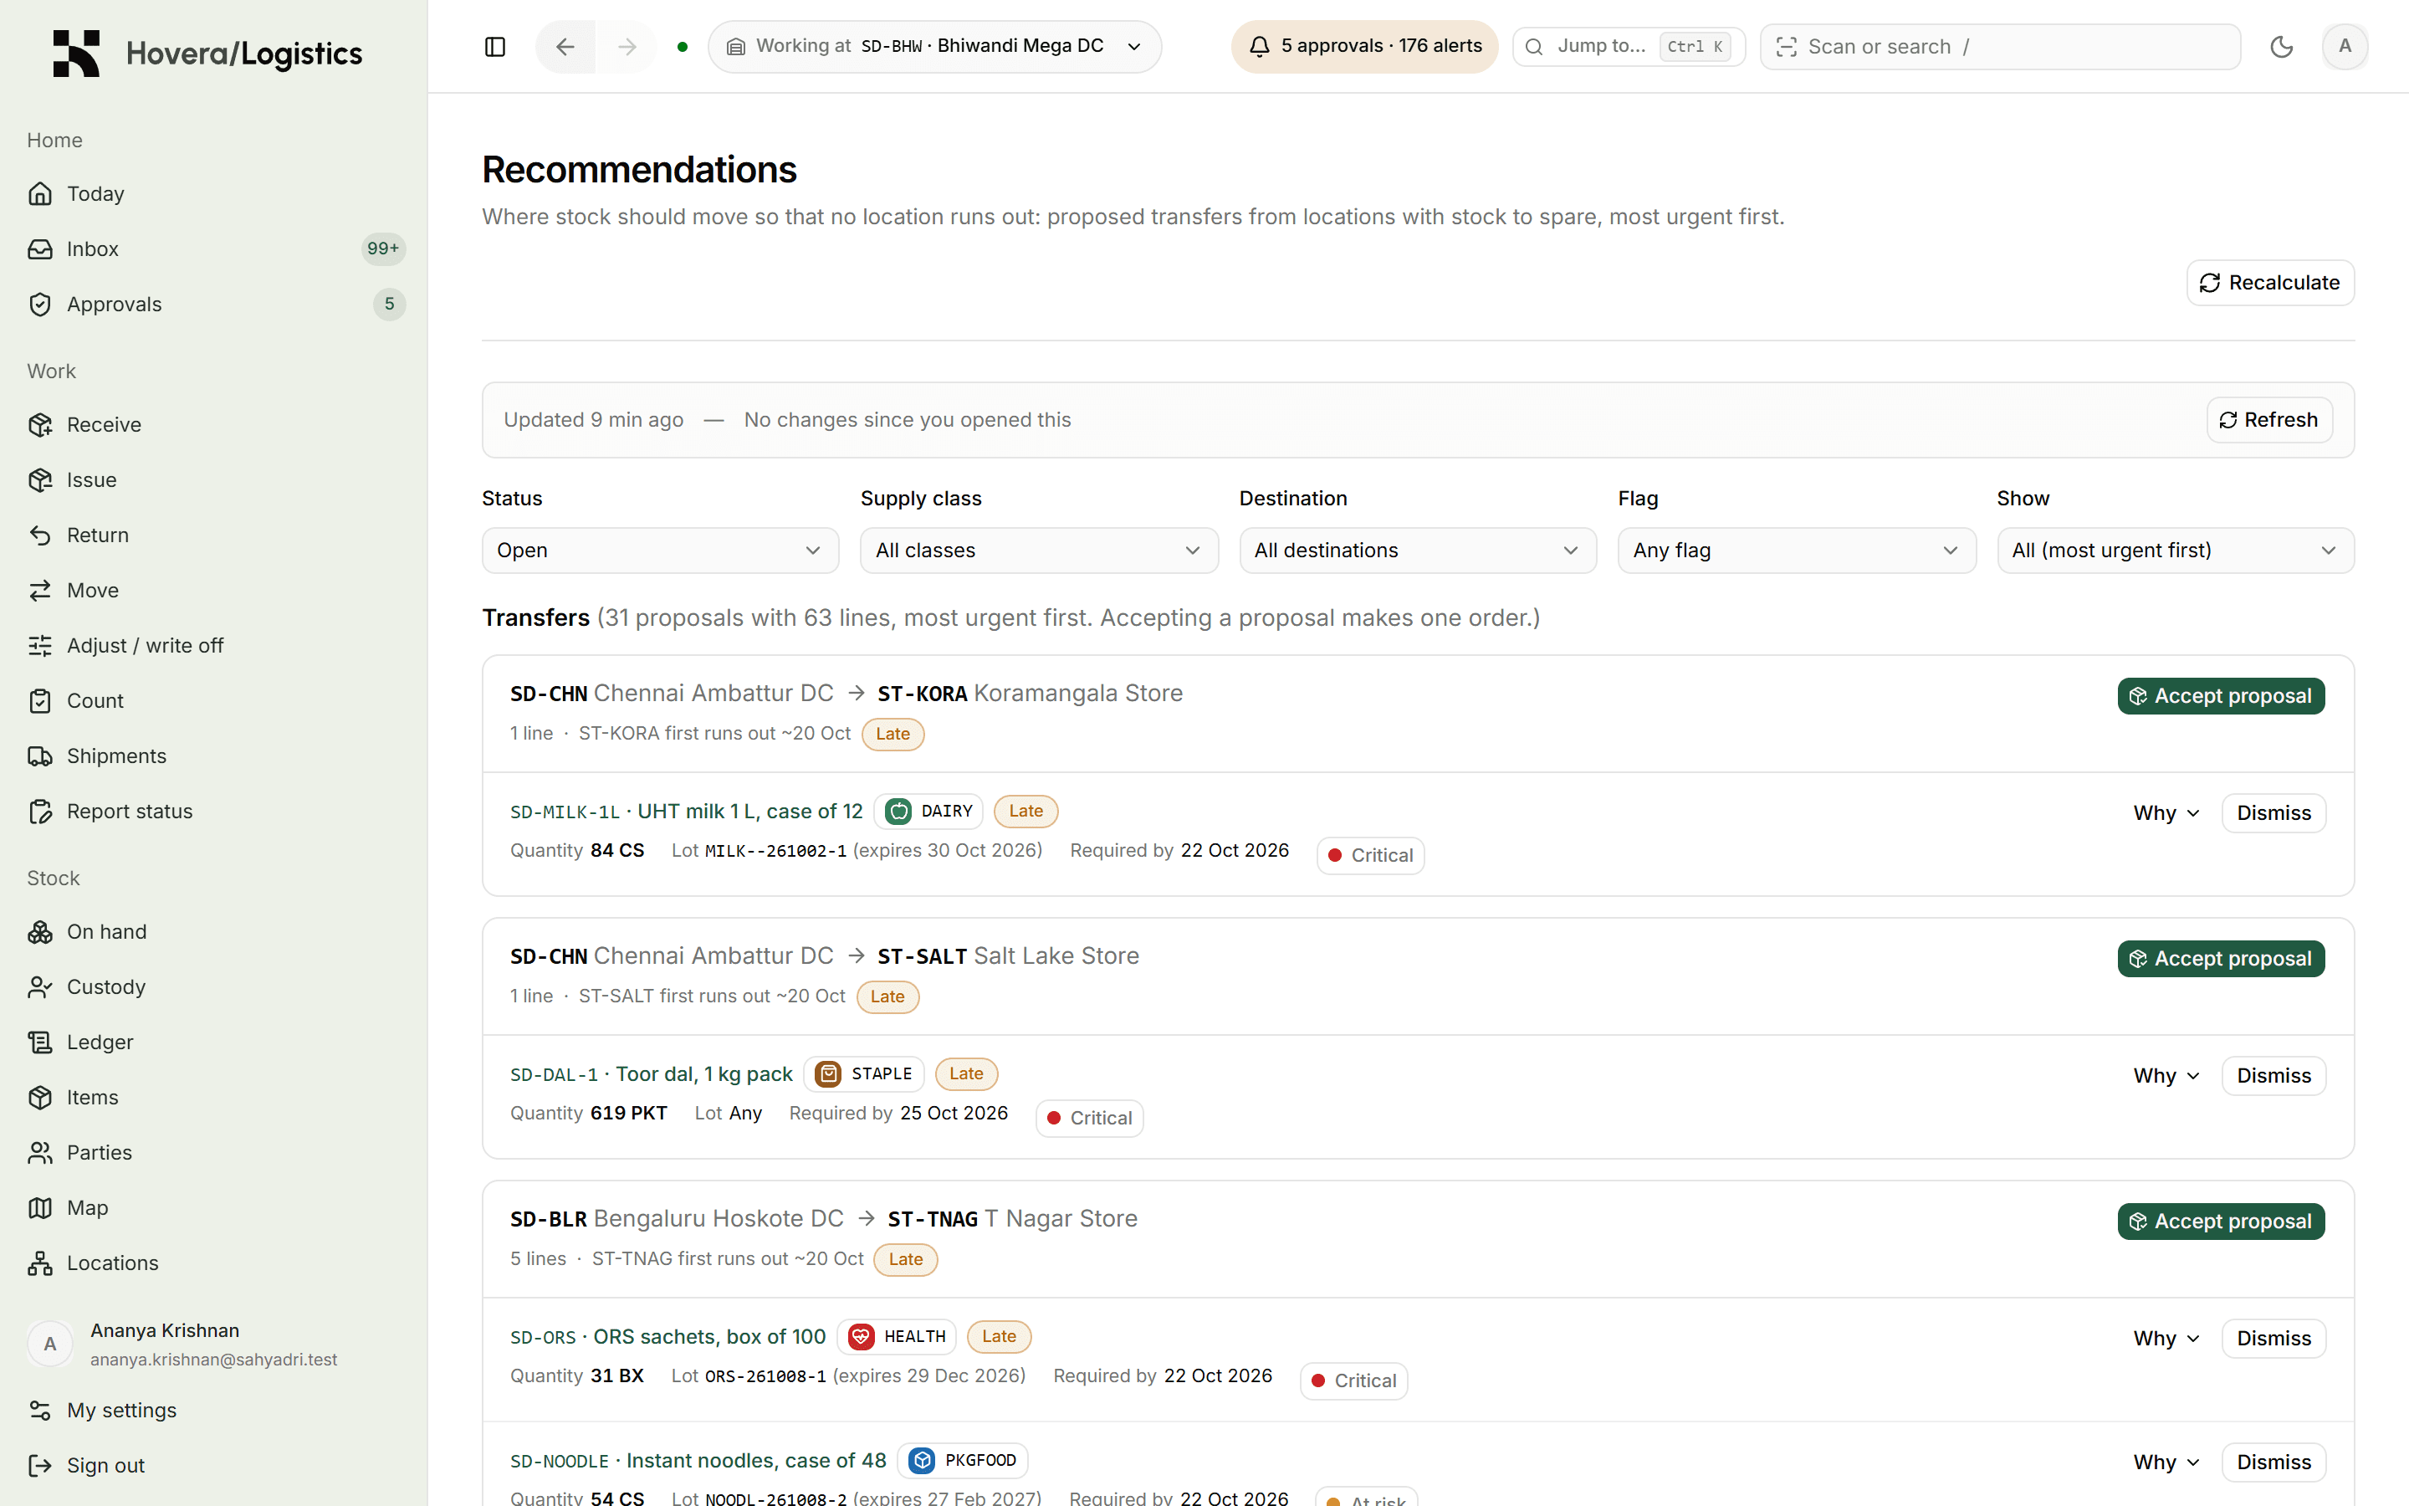Screen dimensions: 2409x1506
Task: Go forward with the right arrow
Action: 627,47
